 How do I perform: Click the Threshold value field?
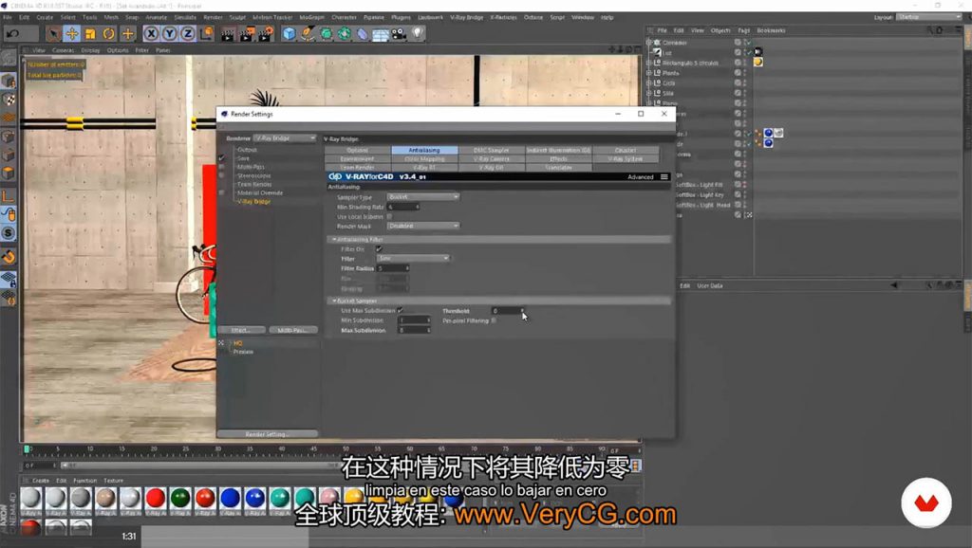click(509, 311)
